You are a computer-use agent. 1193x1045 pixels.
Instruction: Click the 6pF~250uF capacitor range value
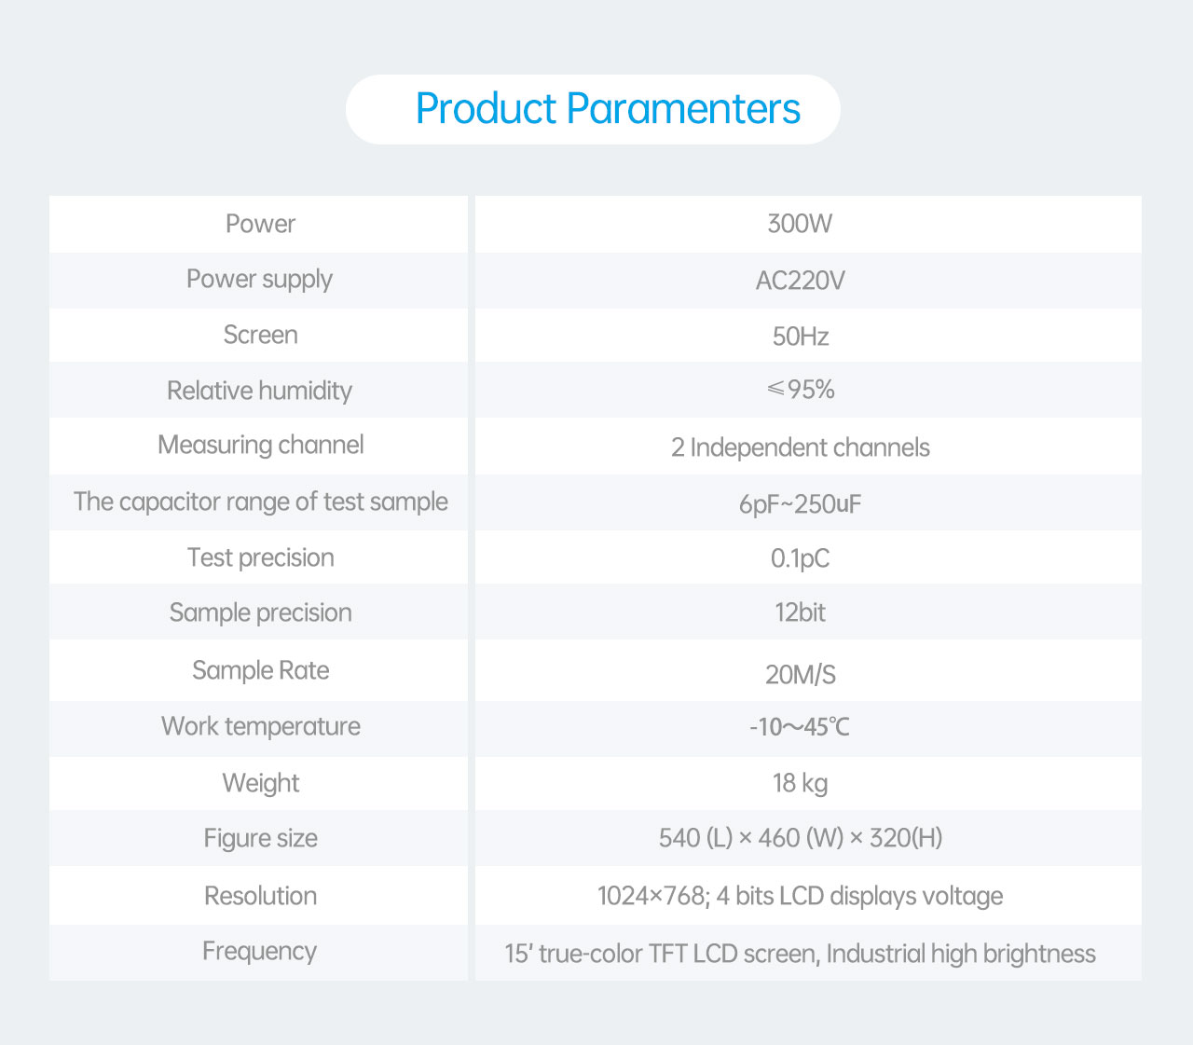tap(800, 504)
